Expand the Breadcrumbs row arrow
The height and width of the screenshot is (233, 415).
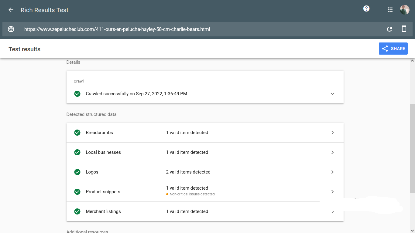[332, 133]
